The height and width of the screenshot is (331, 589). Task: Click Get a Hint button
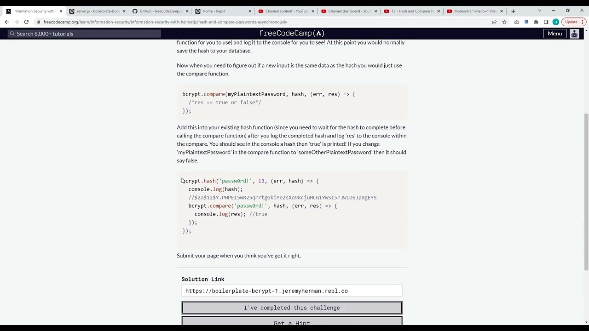(292, 321)
